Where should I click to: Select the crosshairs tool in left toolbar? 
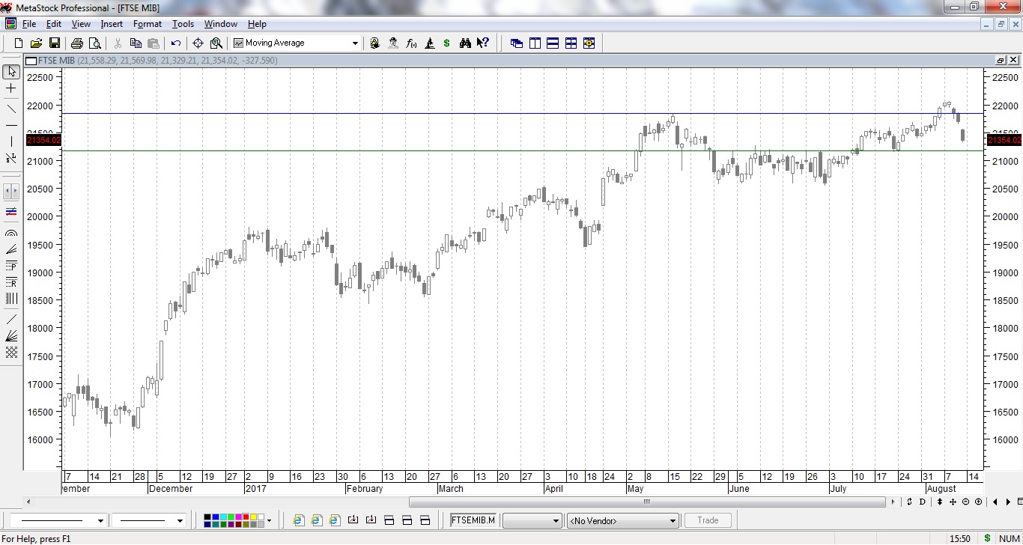11,88
